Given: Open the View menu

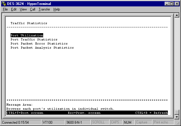Looking at the screenshot, I should click(x=23, y=9).
